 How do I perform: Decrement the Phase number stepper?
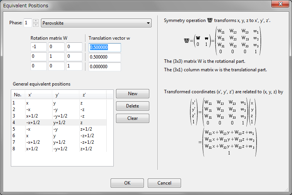36,25
